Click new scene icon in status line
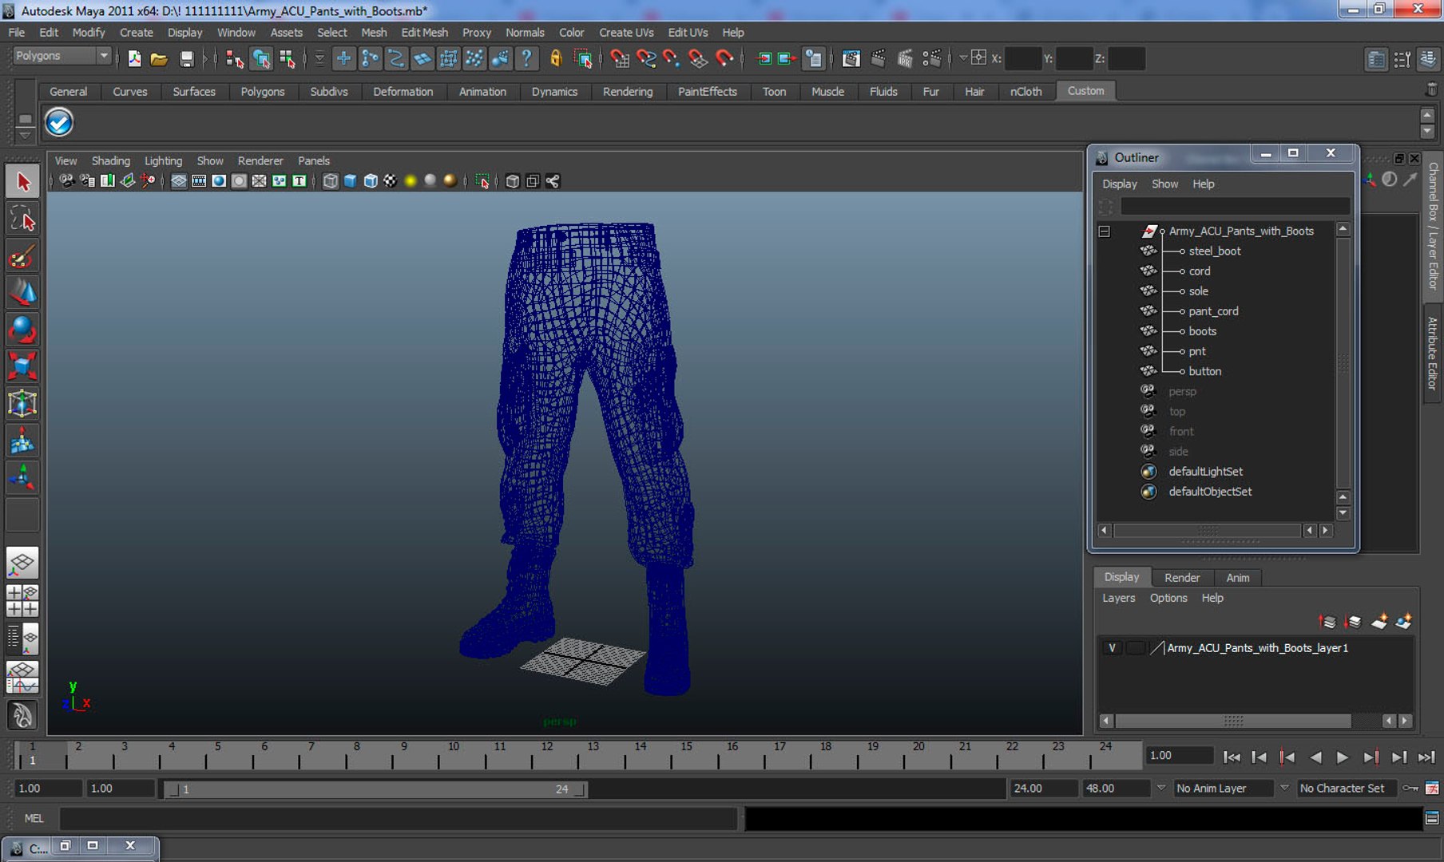Viewport: 1444px width, 862px height. (134, 58)
